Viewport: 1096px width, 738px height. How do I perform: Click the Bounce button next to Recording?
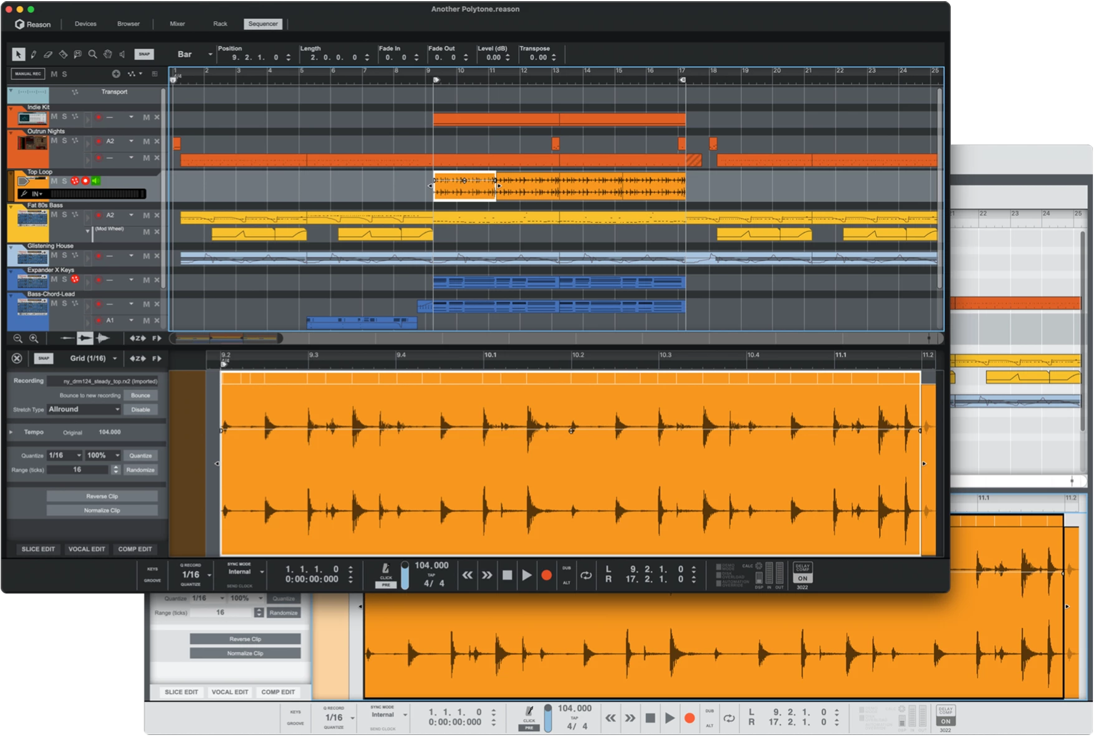pyautogui.click(x=141, y=395)
